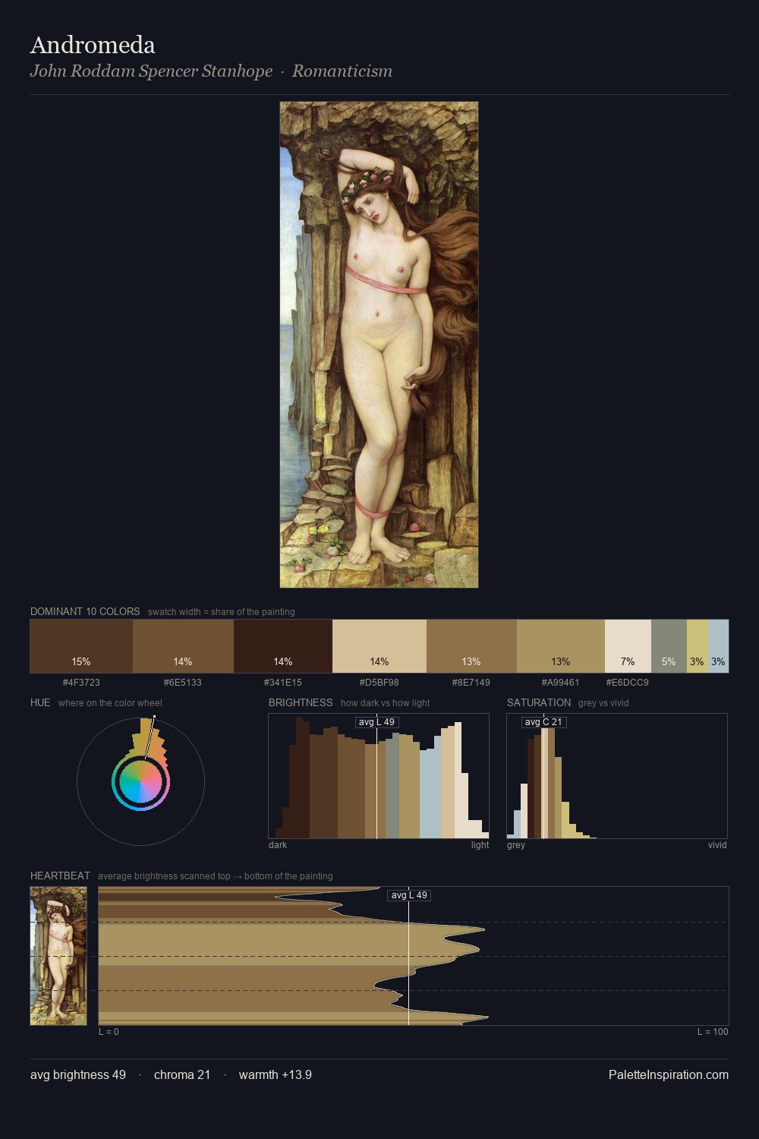
Task: Click the 'avg brightness 49' footer stat
Action: coord(78,1075)
